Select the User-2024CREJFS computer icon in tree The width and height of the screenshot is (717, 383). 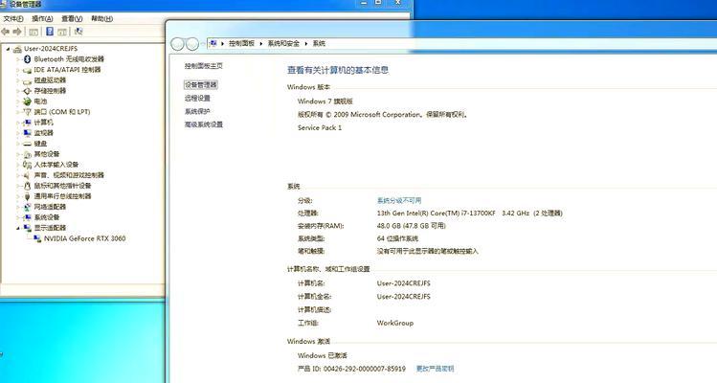(x=17, y=49)
